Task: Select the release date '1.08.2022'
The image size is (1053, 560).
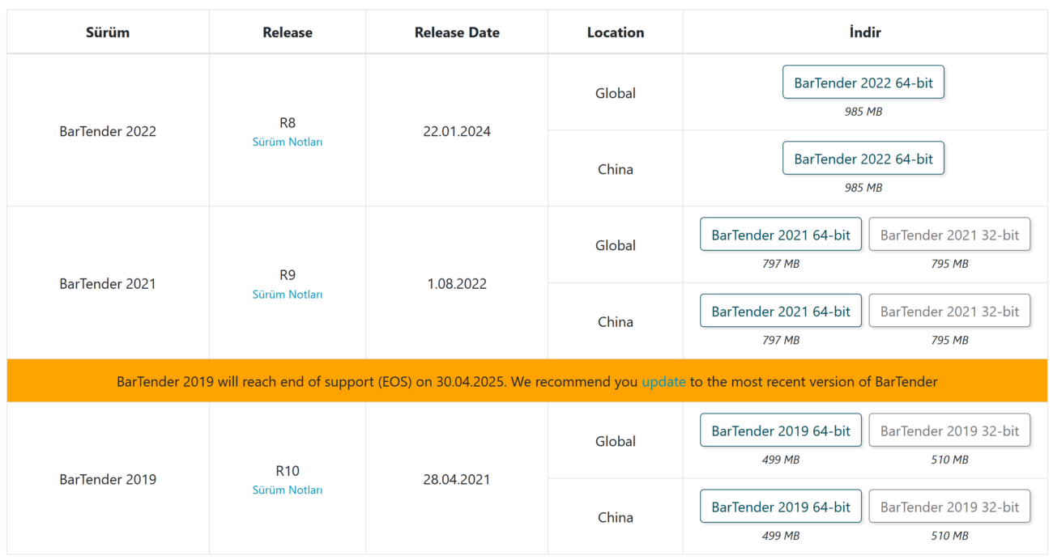Action: pos(457,283)
